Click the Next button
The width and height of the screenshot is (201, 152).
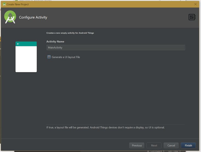pos(154,145)
